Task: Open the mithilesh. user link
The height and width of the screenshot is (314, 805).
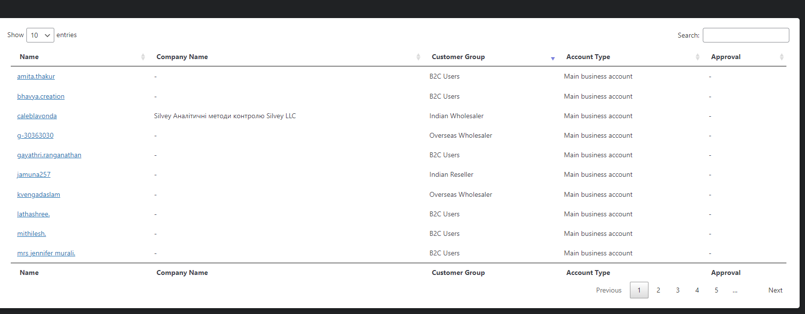Action: [31, 234]
